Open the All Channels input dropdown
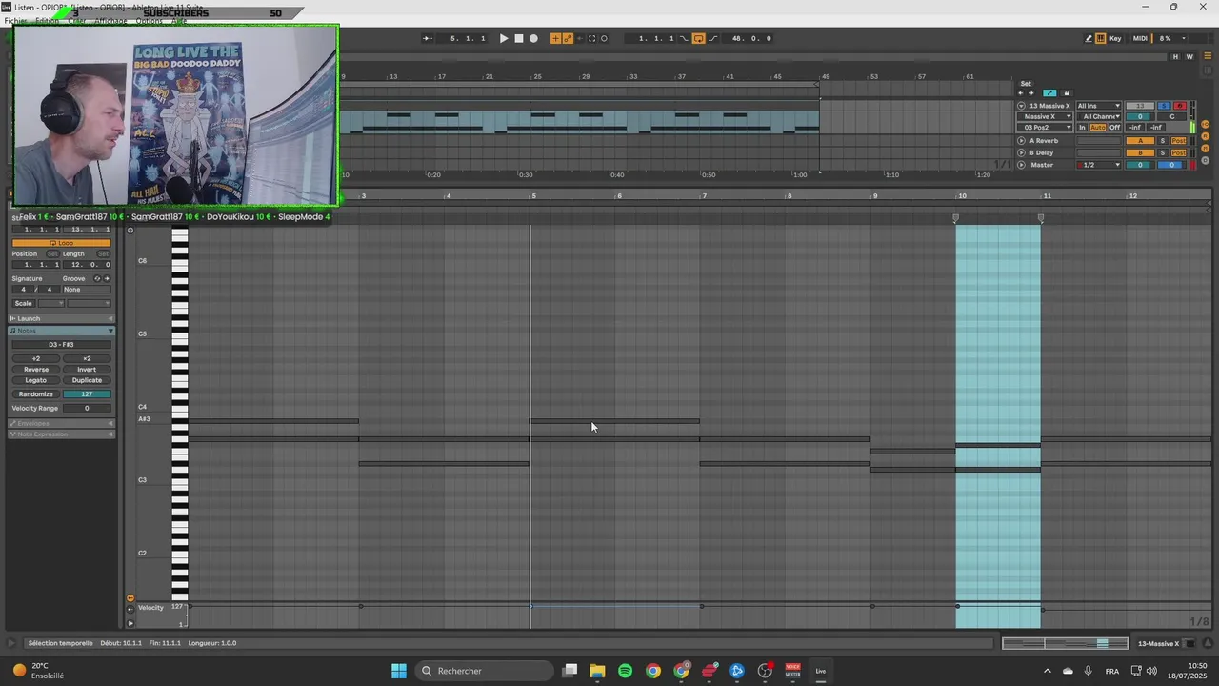Image resolution: width=1219 pixels, height=686 pixels. coord(1099,116)
